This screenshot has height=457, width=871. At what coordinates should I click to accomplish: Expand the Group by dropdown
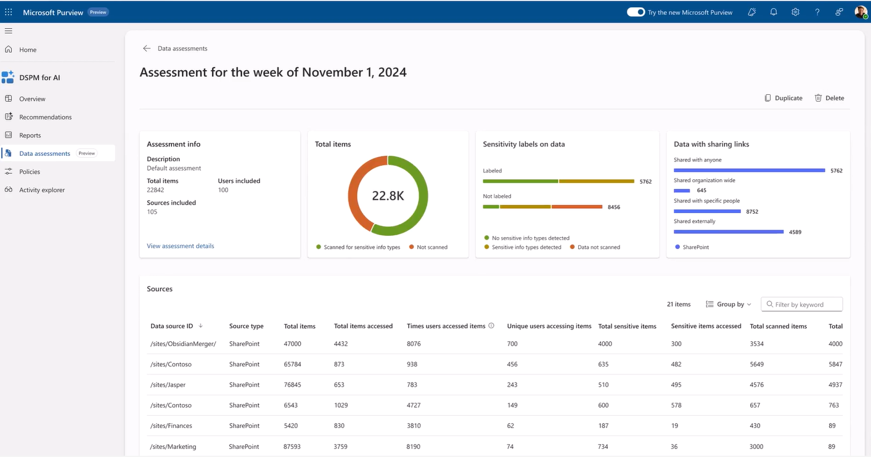coord(729,304)
